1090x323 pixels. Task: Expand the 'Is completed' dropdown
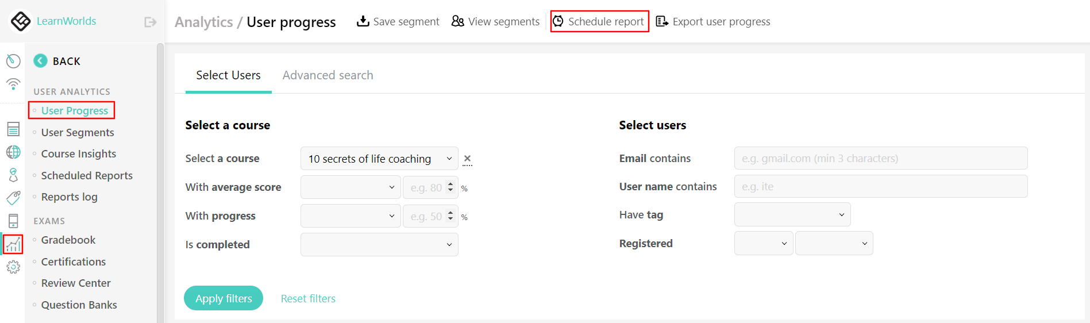click(379, 245)
